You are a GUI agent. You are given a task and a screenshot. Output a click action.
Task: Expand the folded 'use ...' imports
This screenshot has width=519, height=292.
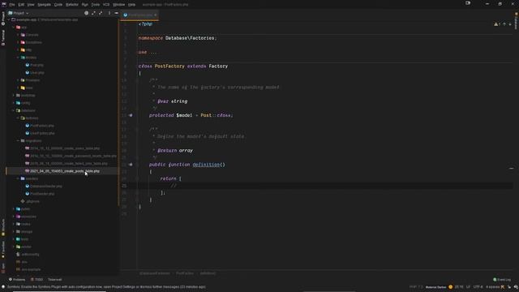click(x=153, y=52)
